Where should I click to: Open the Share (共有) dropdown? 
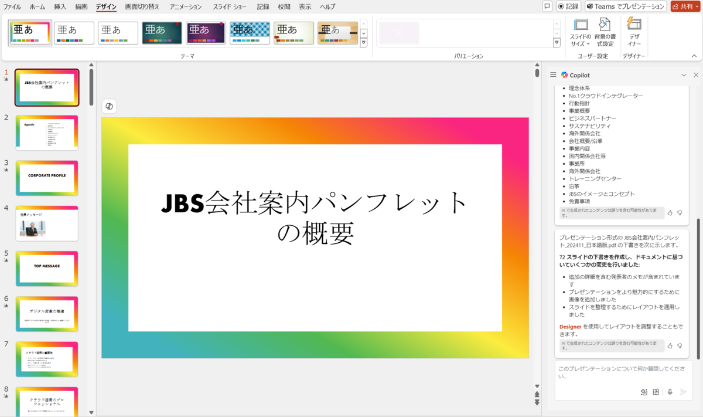point(685,6)
